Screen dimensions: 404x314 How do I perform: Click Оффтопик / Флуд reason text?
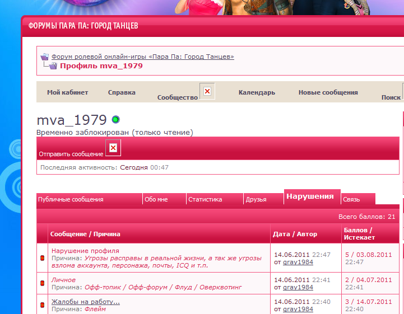pyautogui.click(x=163, y=287)
